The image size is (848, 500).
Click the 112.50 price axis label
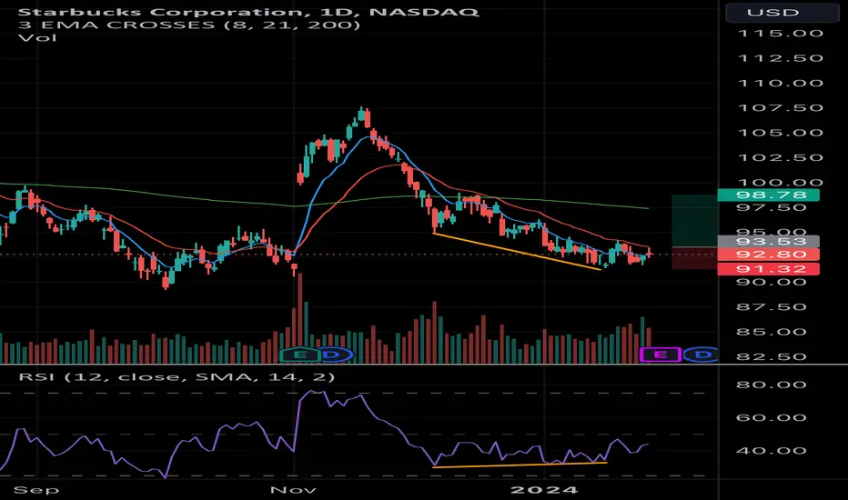[x=781, y=58]
